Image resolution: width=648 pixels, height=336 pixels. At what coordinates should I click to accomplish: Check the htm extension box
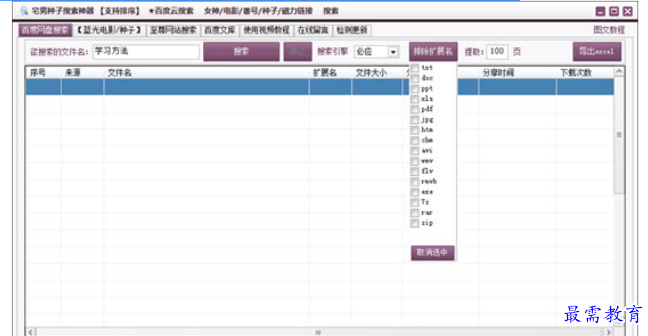point(415,130)
